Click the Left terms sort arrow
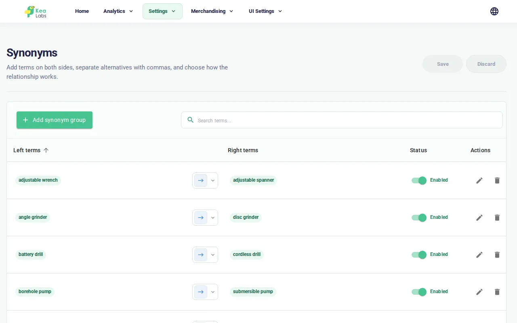This screenshot has height=323, width=517. (x=46, y=150)
